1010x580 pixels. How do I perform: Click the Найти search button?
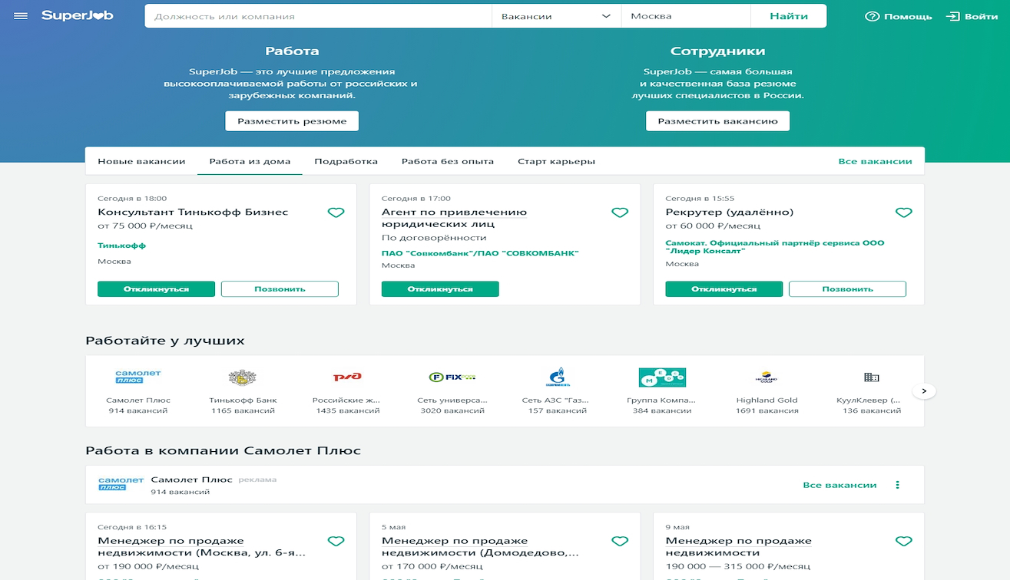(789, 16)
